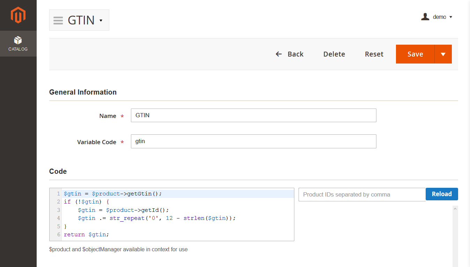
Task: Click the Reload button
Action: 442,194
